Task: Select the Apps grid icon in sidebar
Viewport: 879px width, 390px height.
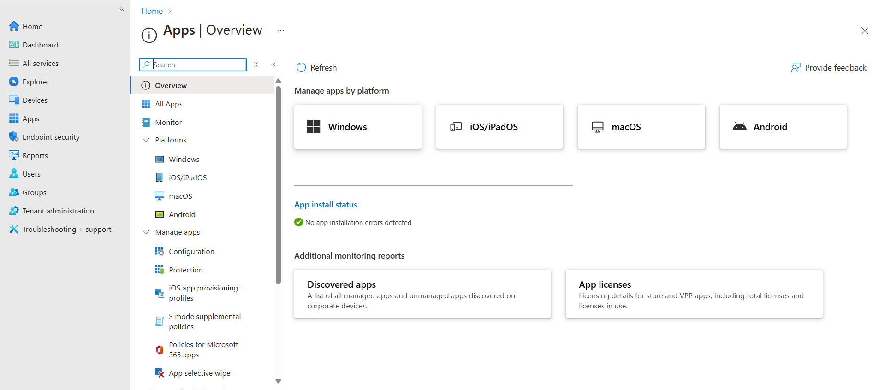Action: [x=14, y=118]
